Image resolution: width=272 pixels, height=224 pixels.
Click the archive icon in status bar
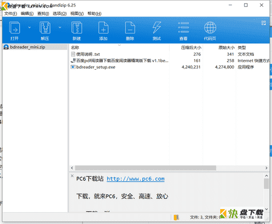tap(176, 217)
